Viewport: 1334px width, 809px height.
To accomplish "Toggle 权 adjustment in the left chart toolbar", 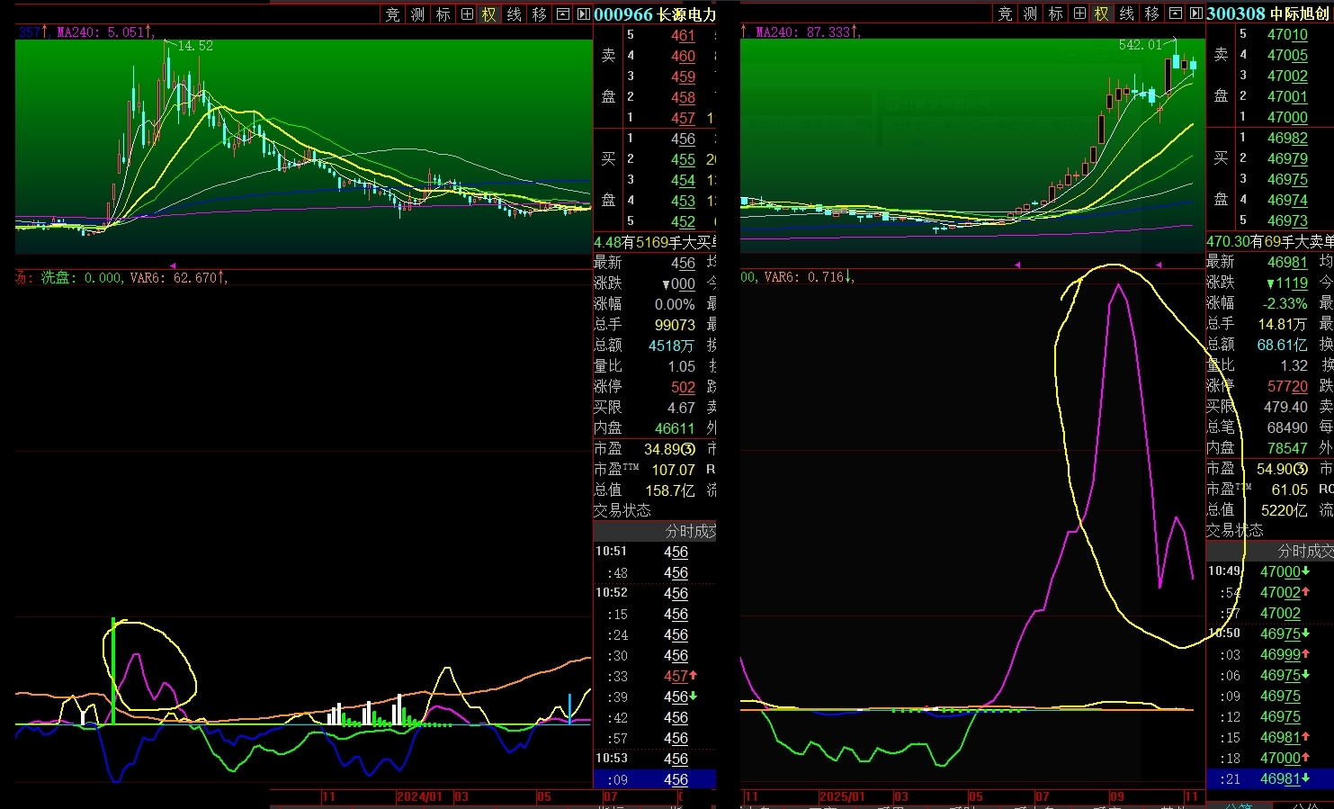I will pyautogui.click(x=489, y=14).
